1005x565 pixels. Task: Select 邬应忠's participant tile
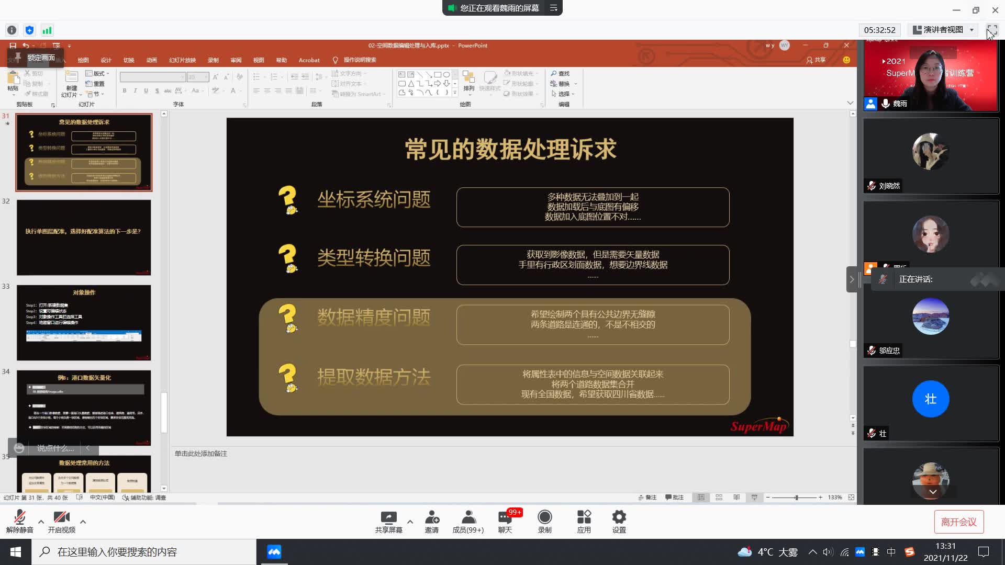pos(931,321)
